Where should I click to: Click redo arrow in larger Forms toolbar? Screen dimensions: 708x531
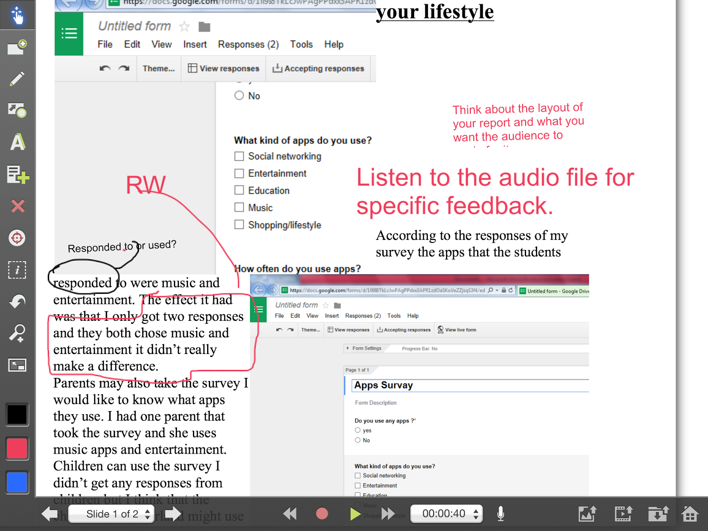(124, 69)
